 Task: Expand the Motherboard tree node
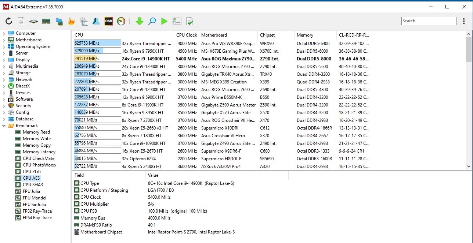click(4, 40)
